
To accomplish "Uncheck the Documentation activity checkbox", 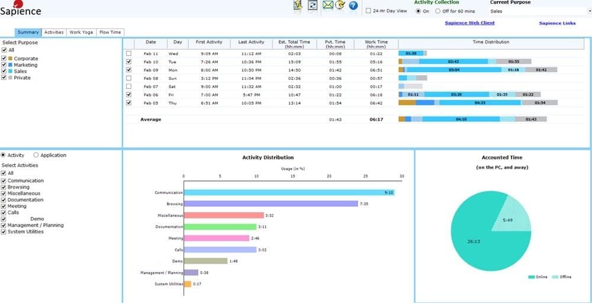I will (4, 200).
